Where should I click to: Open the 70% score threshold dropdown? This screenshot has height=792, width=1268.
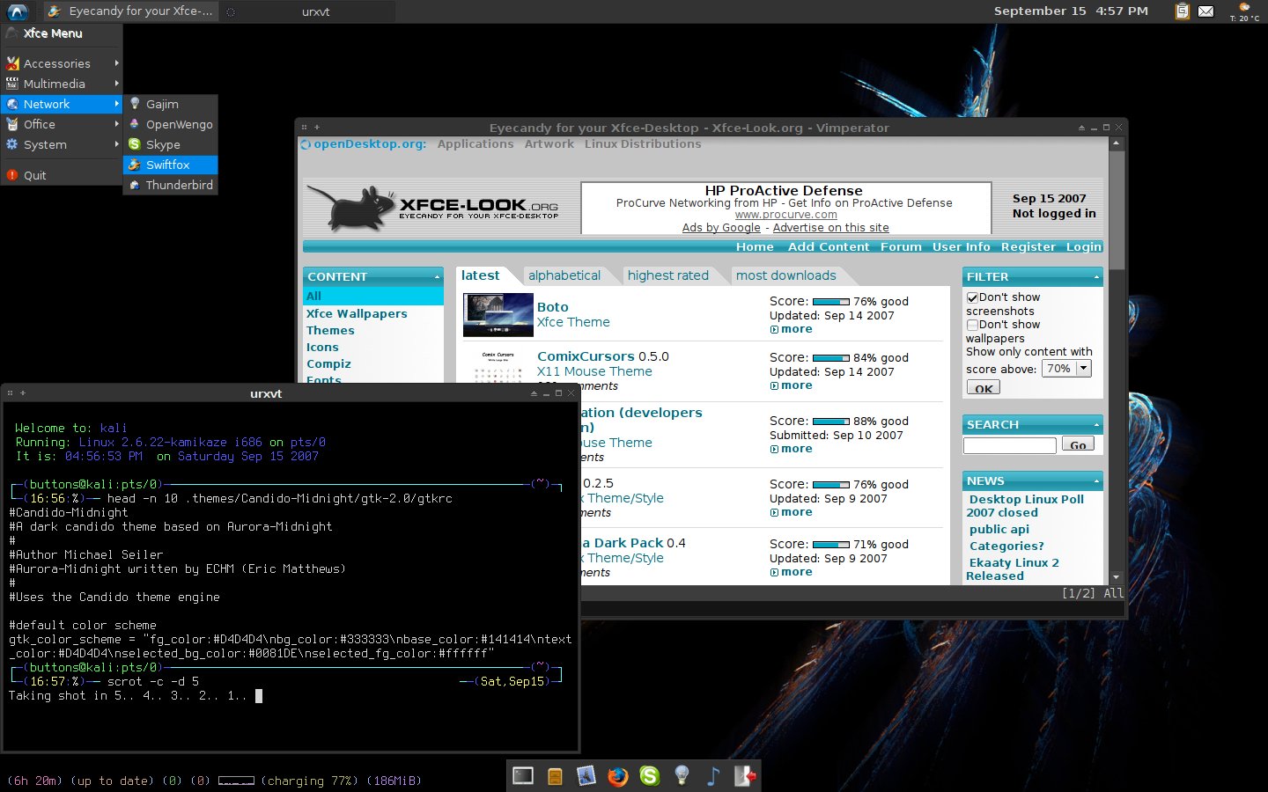pos(1066,369)
